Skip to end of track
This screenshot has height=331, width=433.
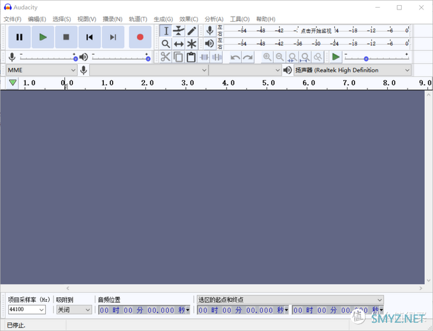[113, 37]
